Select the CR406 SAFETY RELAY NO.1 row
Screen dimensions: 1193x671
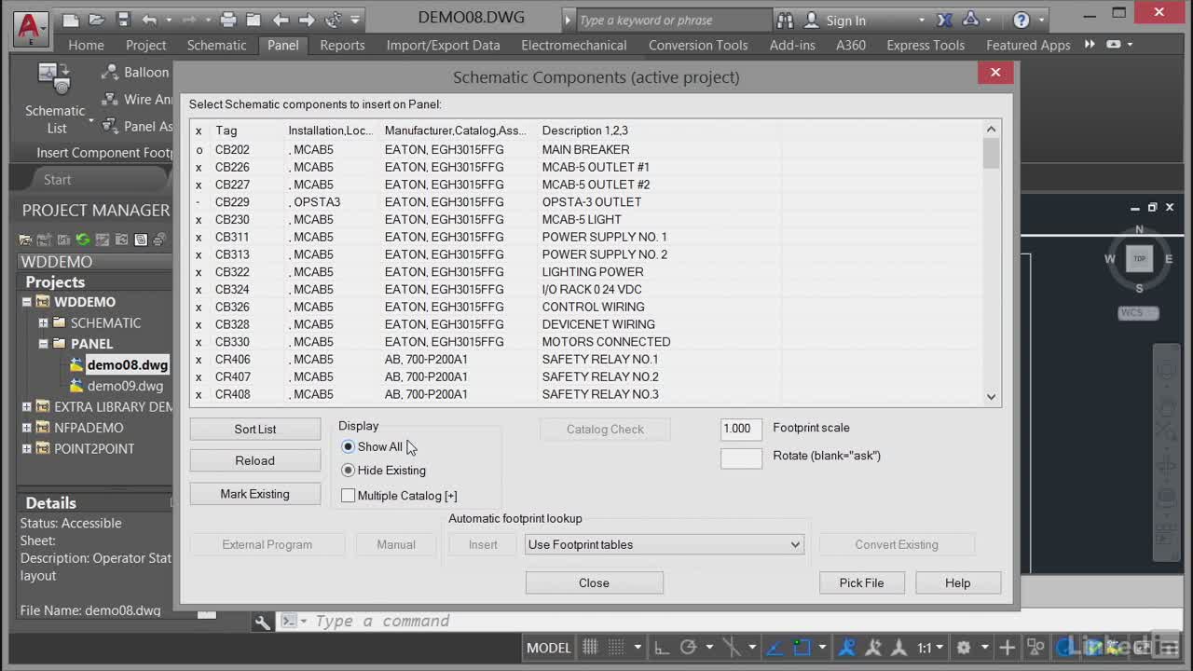click(586, 359)
